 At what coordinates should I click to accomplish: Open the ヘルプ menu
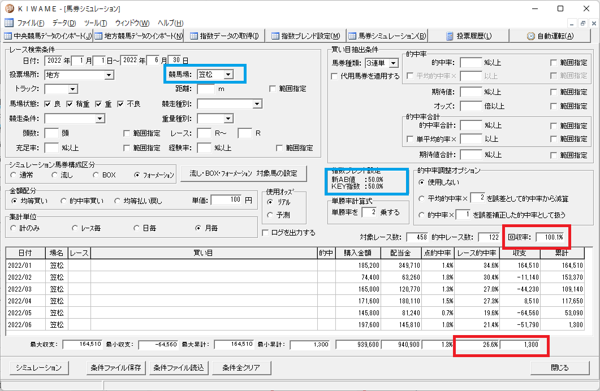(x=171, y=23)
